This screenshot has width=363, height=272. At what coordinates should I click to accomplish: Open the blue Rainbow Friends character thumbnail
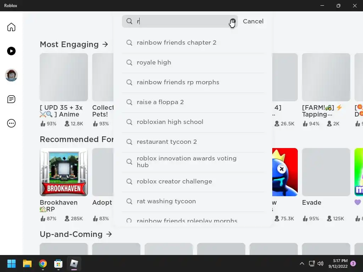pyautogui.click(x=285, y=172)
